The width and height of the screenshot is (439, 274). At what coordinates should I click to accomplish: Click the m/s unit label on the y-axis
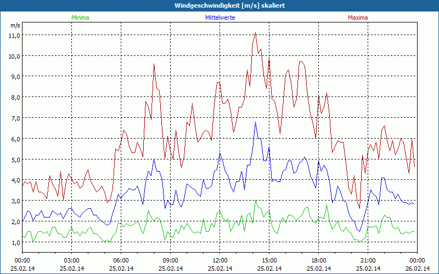click(15, 26)
